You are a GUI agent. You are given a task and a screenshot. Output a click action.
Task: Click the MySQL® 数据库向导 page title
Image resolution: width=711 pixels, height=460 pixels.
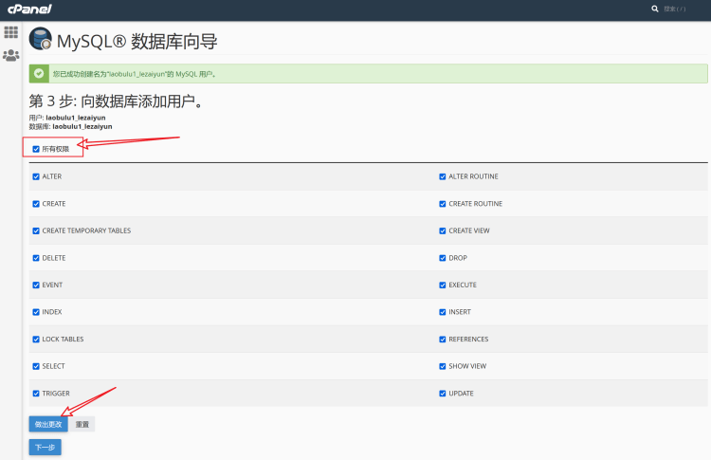pyautogui.click(x=137, y=42)
